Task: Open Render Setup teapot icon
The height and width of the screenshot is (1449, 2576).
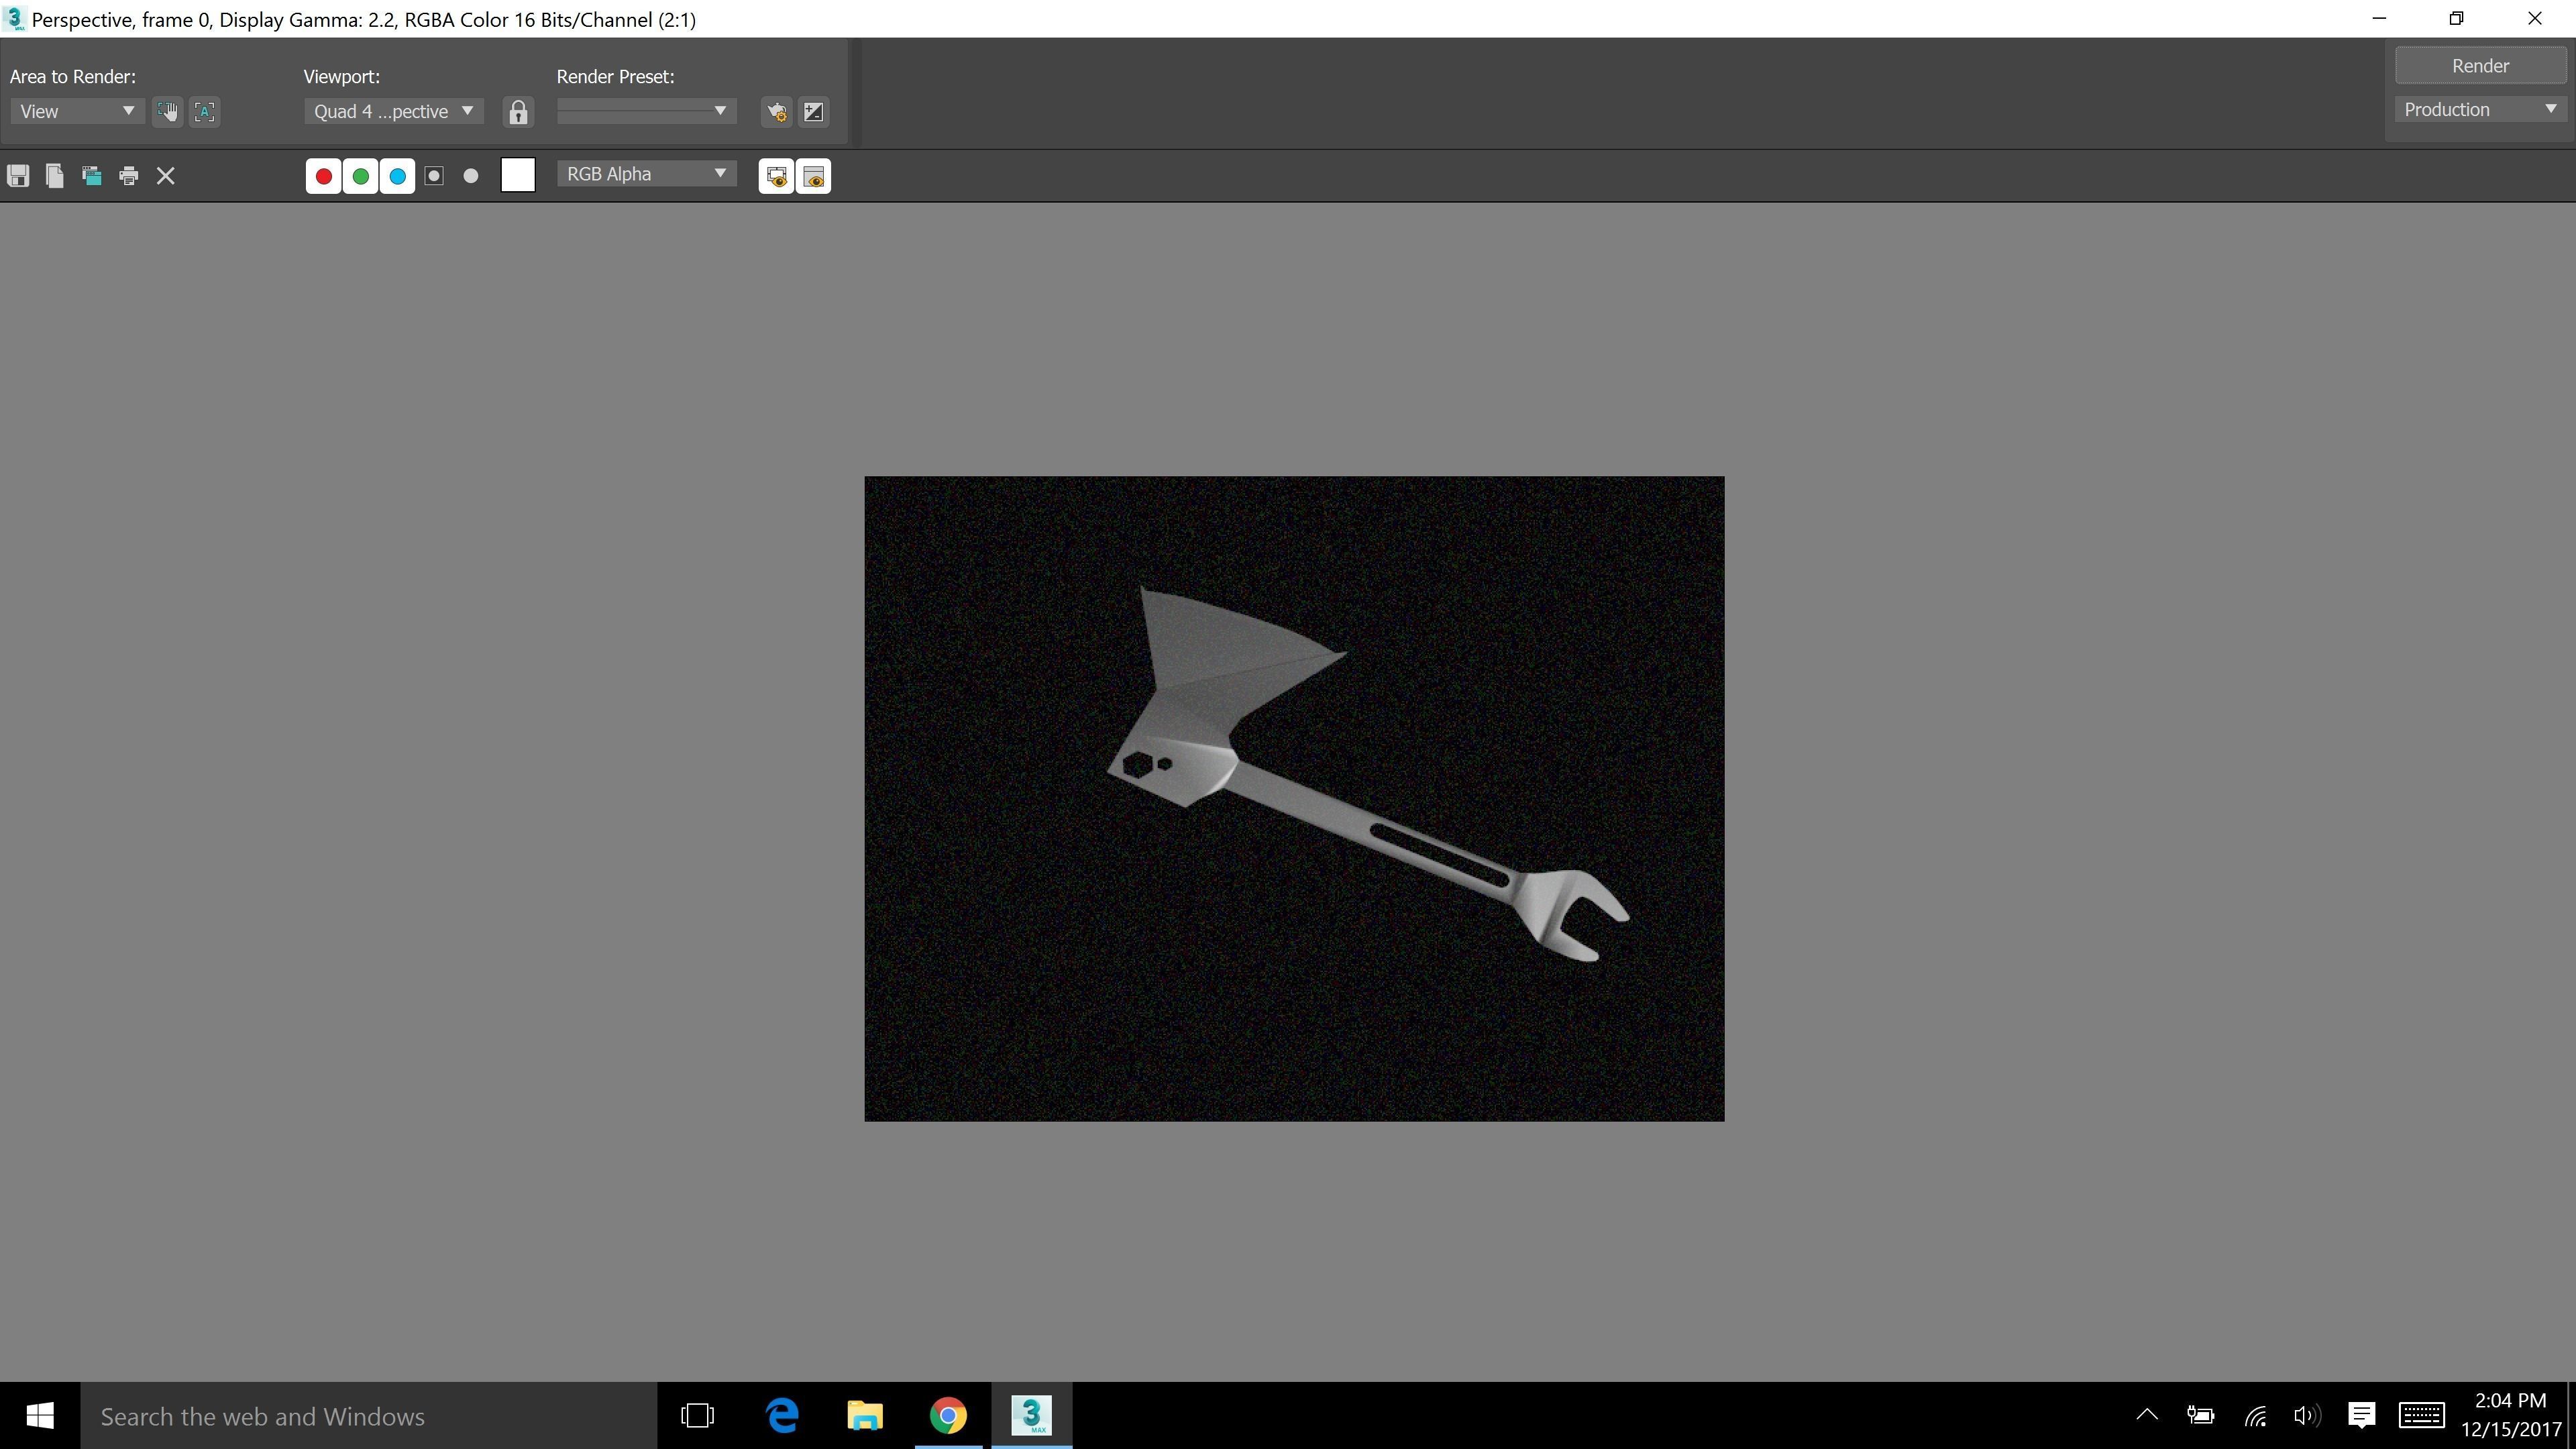Action: click(776, 112)
